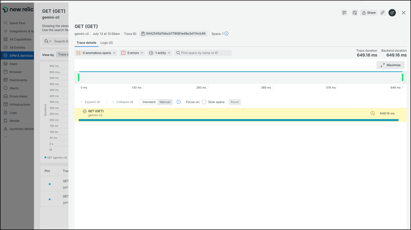Toggle GET (gemini-cli) chart legend
This screenshot has width=411, height=230.
56,157
